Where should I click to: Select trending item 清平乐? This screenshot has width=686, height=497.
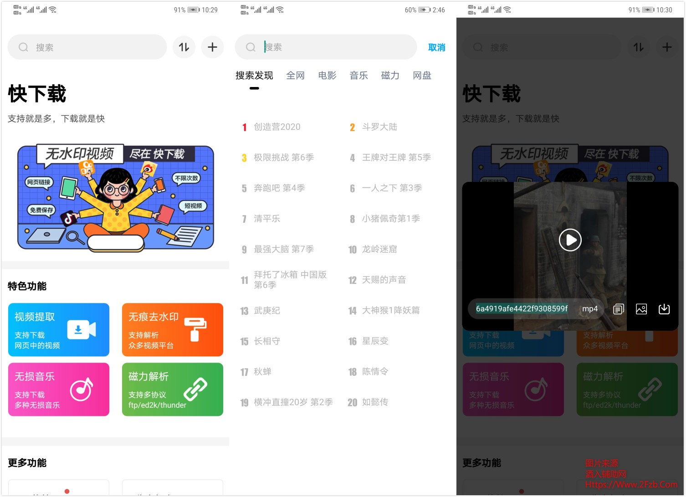coord(267,219)
